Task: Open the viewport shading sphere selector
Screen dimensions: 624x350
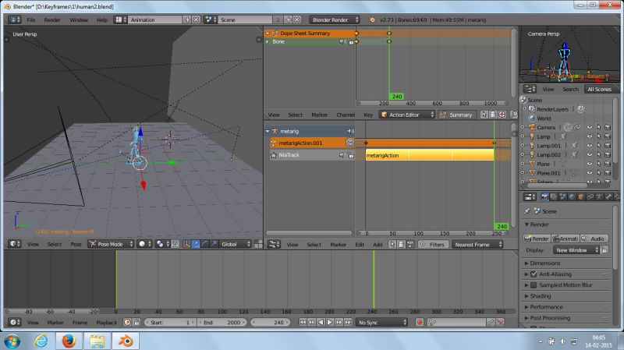Action: [x=144, y=244]
